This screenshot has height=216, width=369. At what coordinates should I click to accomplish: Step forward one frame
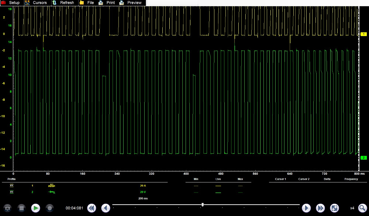(306, 208)
